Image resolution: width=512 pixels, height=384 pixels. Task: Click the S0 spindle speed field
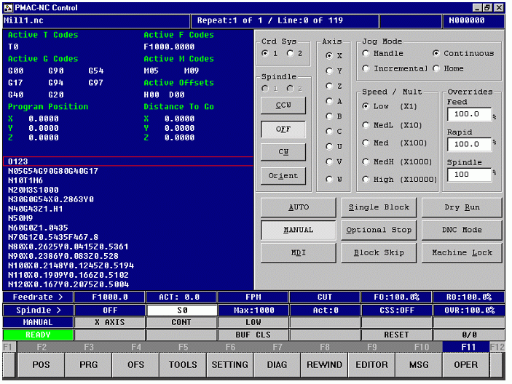182,311
